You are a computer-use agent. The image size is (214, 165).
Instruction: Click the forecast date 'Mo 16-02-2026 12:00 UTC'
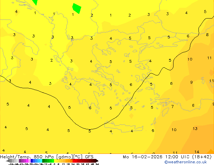click(157, 157)
